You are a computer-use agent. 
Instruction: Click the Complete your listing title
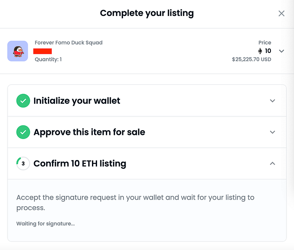147,13
